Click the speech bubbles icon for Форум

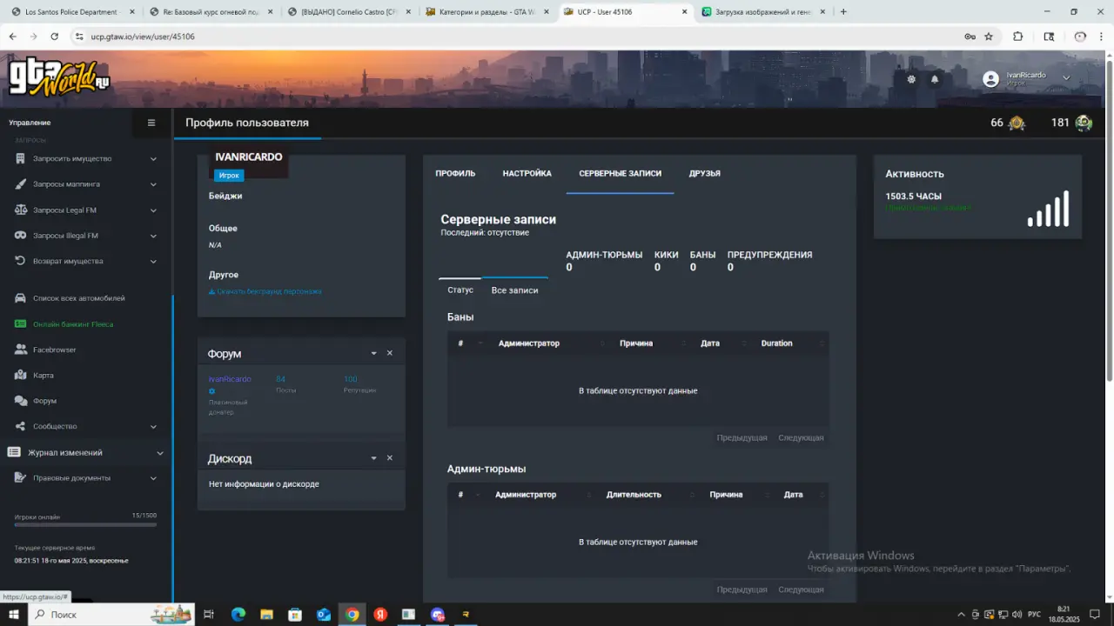[x=20, y=401]
